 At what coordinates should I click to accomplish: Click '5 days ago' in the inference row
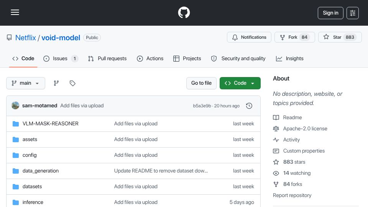[242, 202]
